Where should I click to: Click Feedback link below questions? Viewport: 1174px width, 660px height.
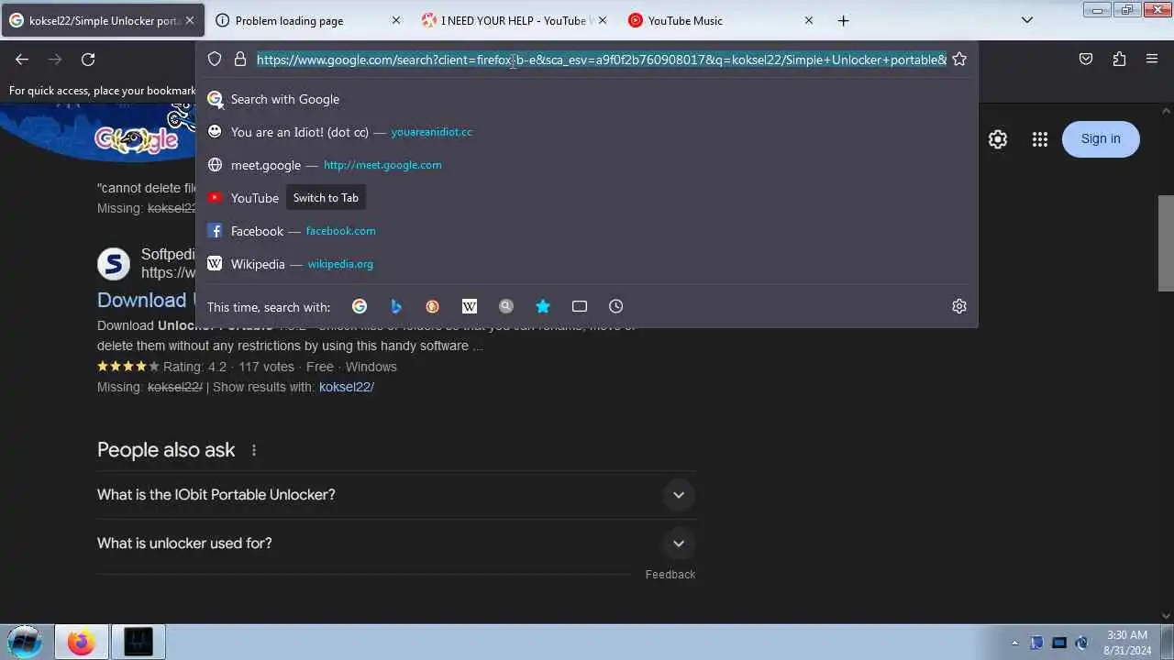pyautogui.click(x=670, y=575)
